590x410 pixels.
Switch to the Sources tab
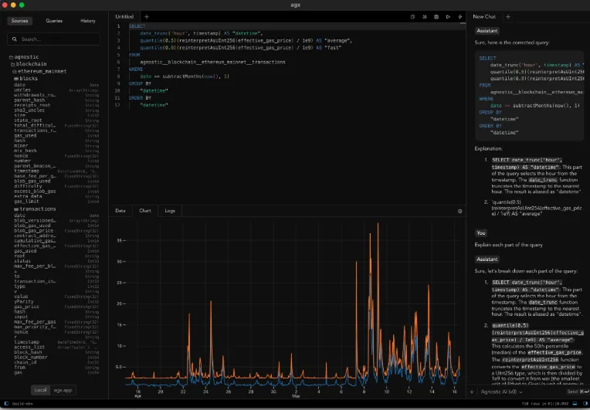[19, 21]
